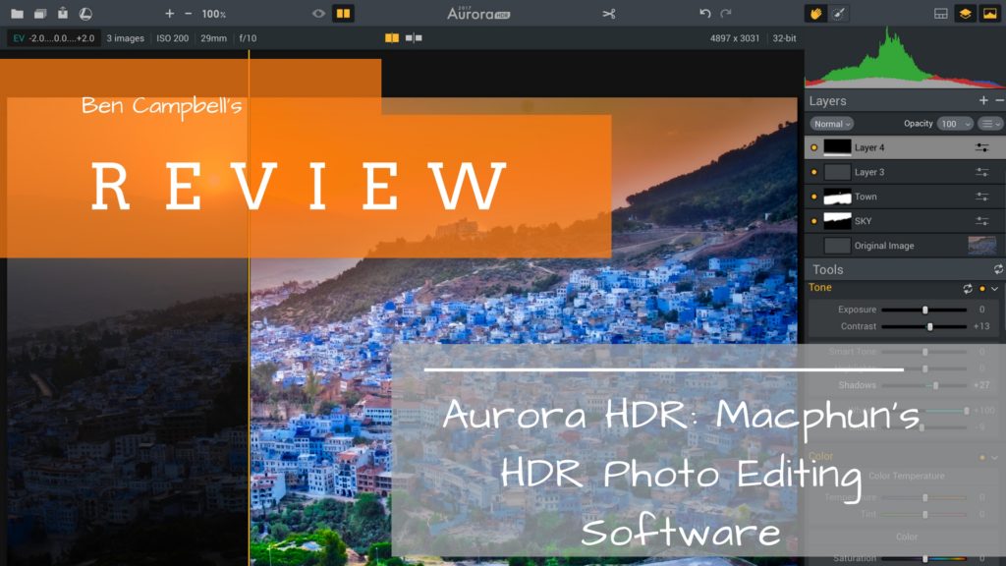
Task: Click the Tools panel heading
Action: tap(827, 269)
